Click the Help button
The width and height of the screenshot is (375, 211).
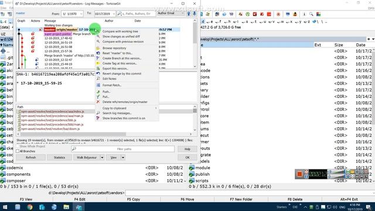click(187, 149)
